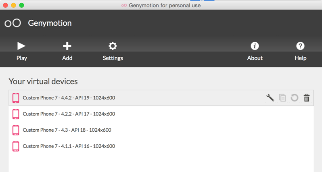Click phone icon of API 16 device
Viewport: 322px width, 172px height.
click(16, 146)
